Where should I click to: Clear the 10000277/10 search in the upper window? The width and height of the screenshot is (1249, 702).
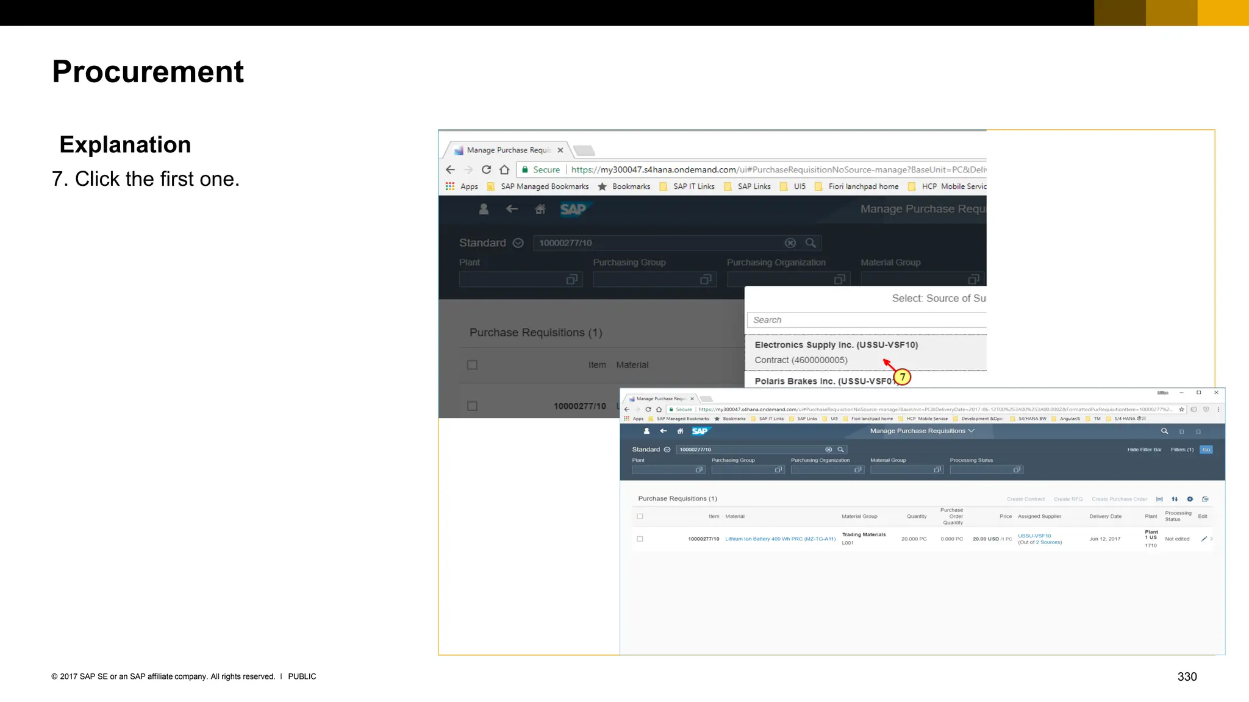790,243
